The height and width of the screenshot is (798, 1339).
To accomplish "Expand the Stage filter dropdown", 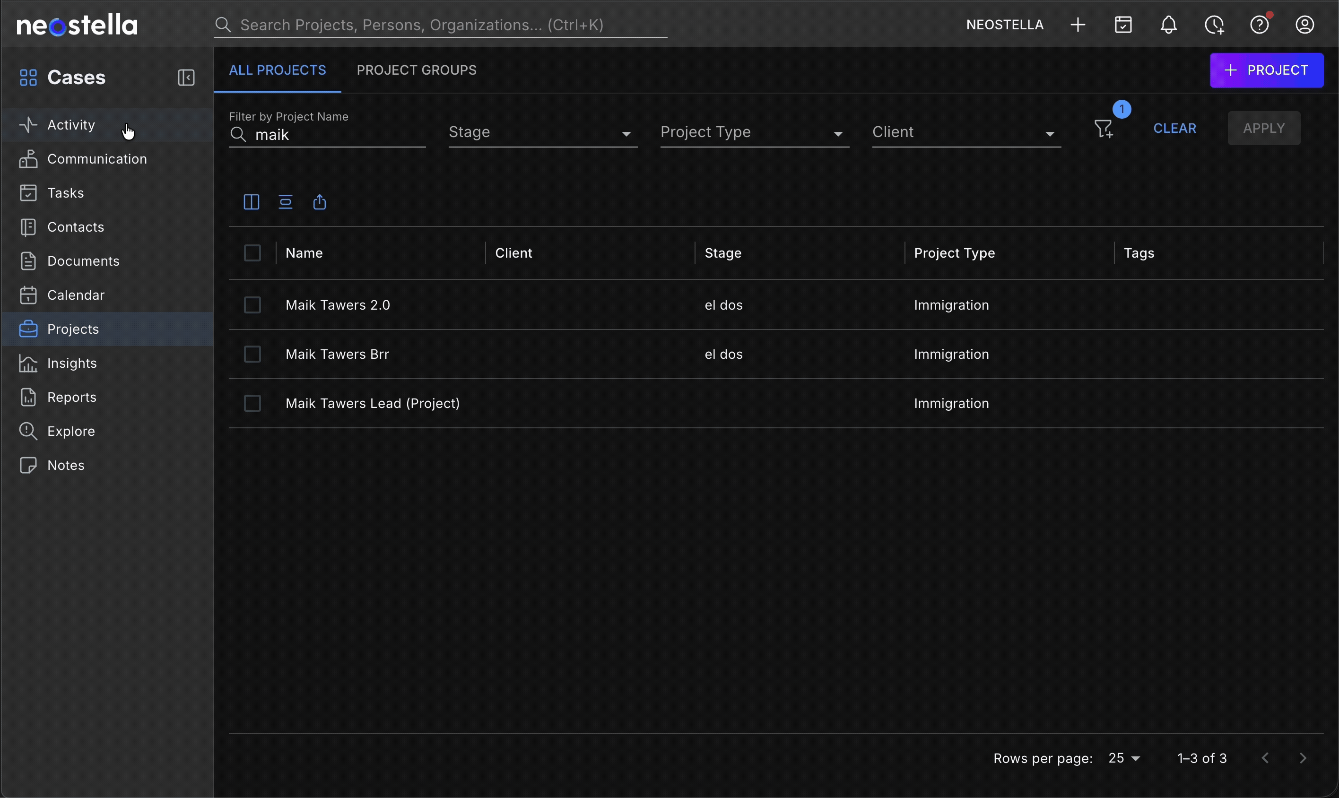I will coord(543,132).
